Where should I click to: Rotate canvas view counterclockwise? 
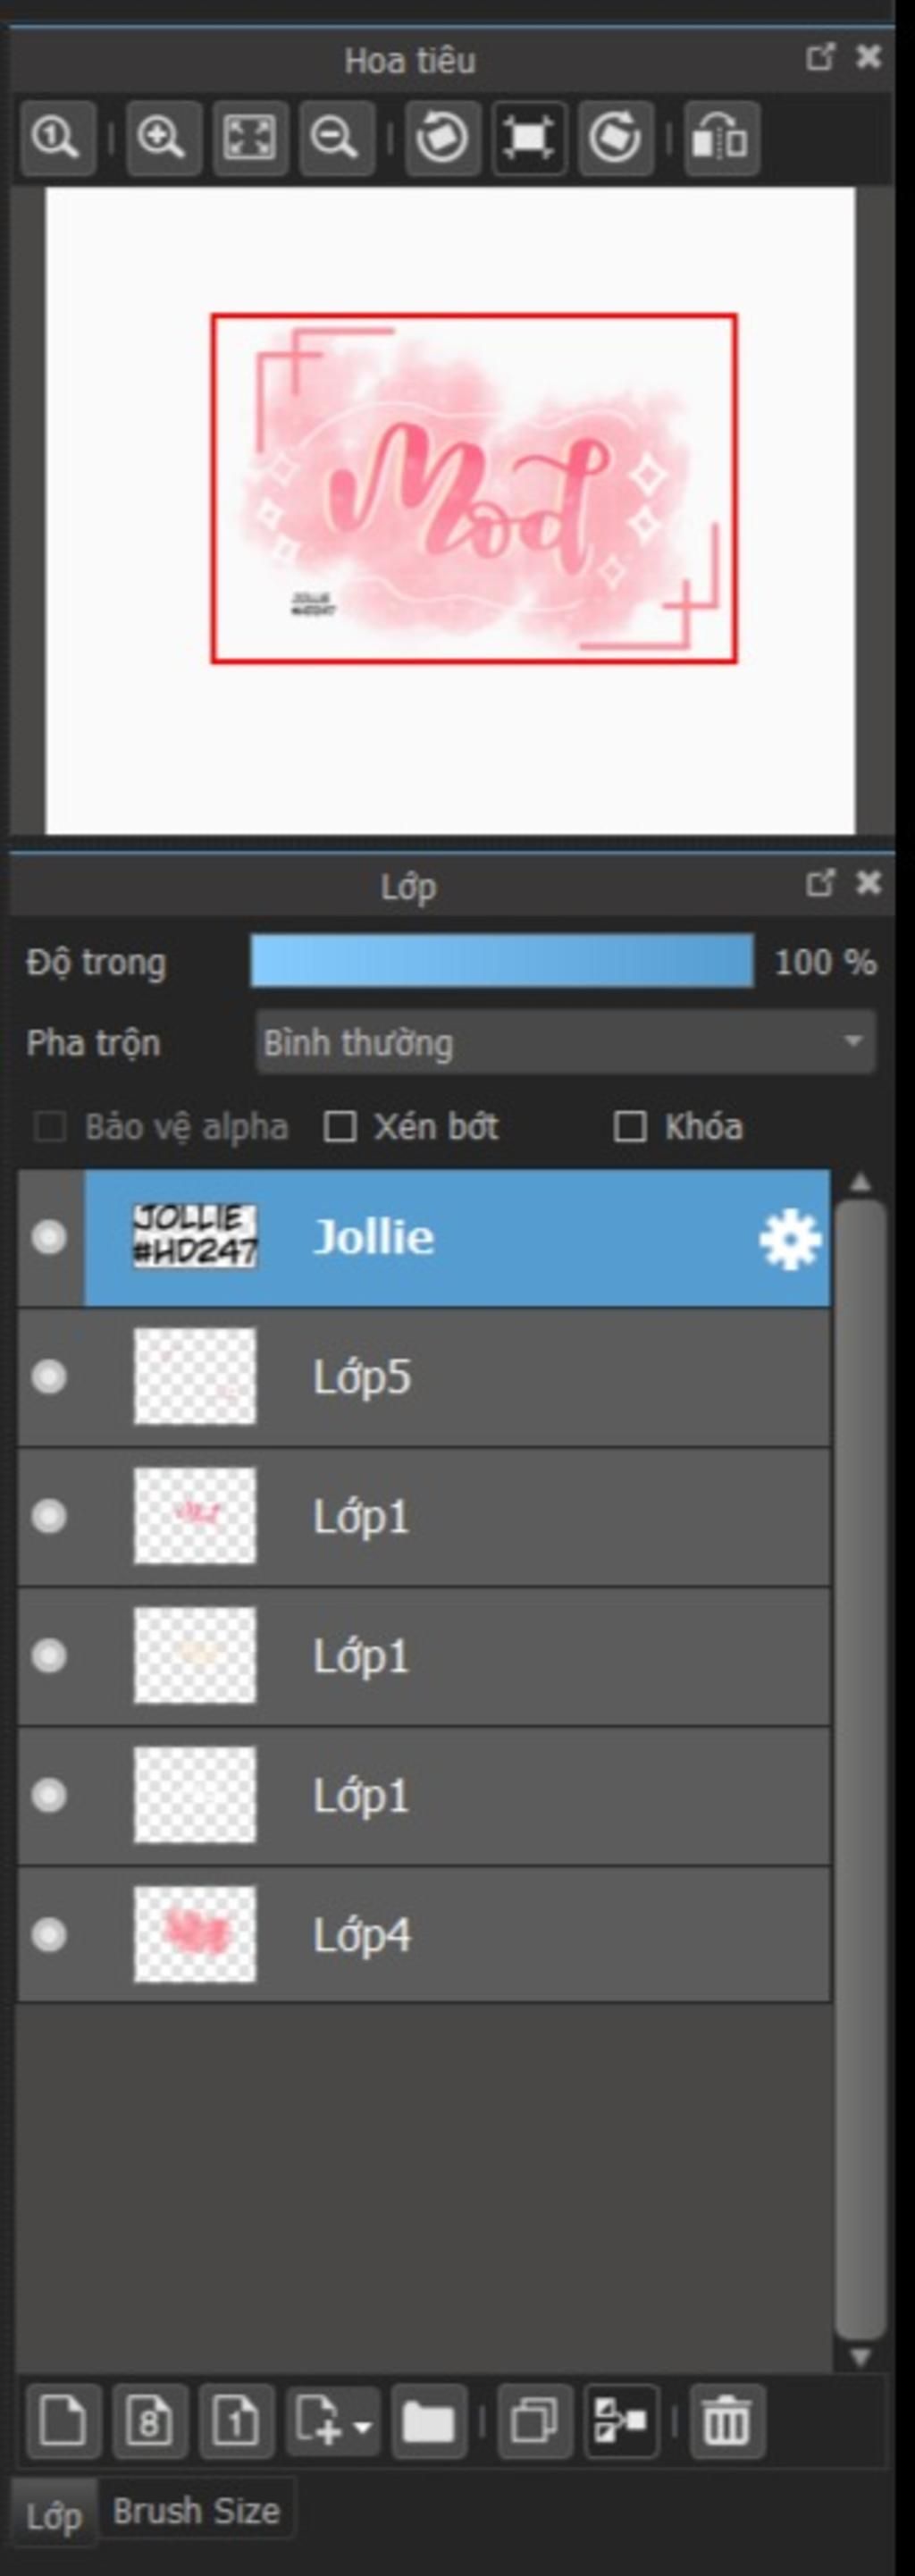[x=442, y=137]
